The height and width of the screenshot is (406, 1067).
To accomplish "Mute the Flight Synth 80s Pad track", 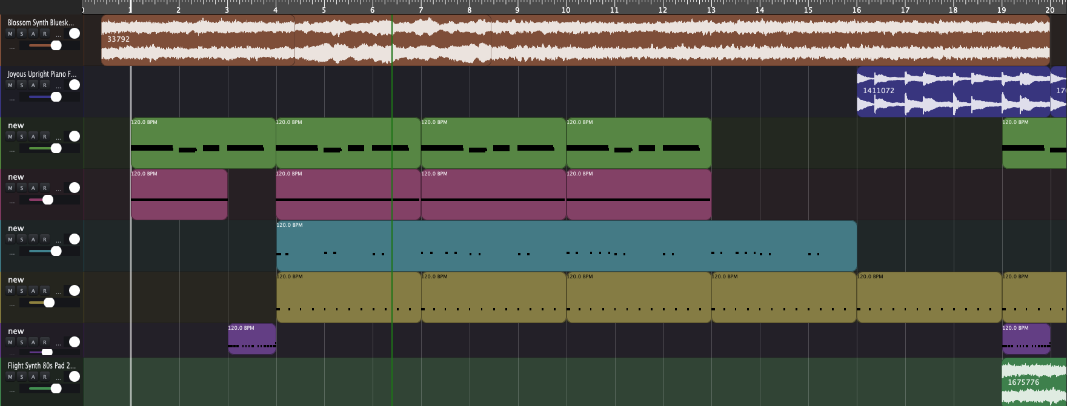I will [x=10, y=377].
